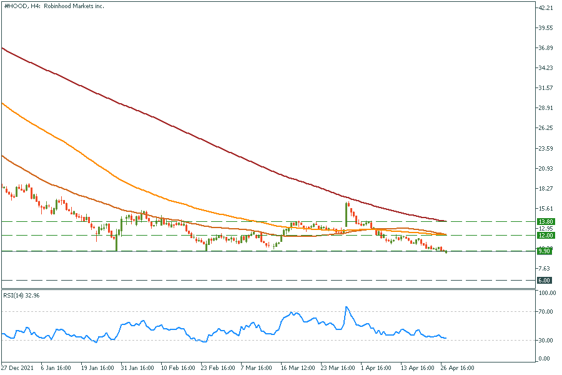Click the RSI 30.00 oversold label
The height and width of the screenshot is (375, 562).
tap(547, 341)
